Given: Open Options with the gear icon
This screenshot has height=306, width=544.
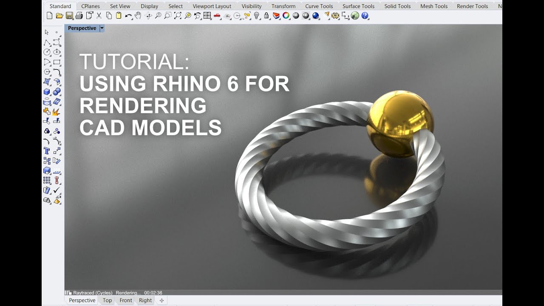Looking at the screenshot, I should (x=335, y=16).
